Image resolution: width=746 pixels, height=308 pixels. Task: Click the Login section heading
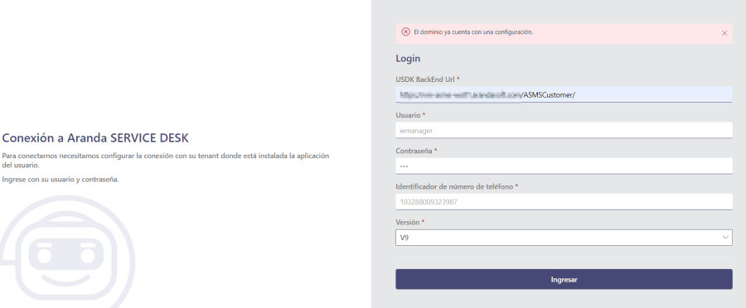pyautogui.click(x=408, y=59)
